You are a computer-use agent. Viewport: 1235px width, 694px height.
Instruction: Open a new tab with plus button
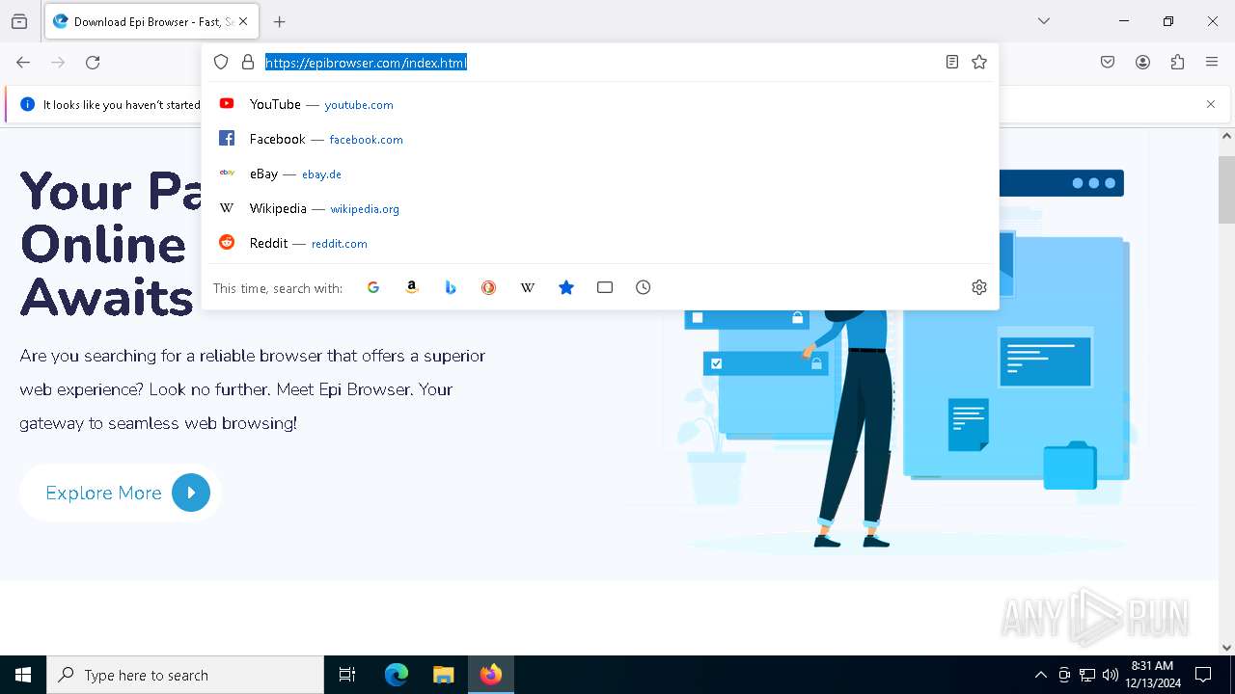pos(280,21)
